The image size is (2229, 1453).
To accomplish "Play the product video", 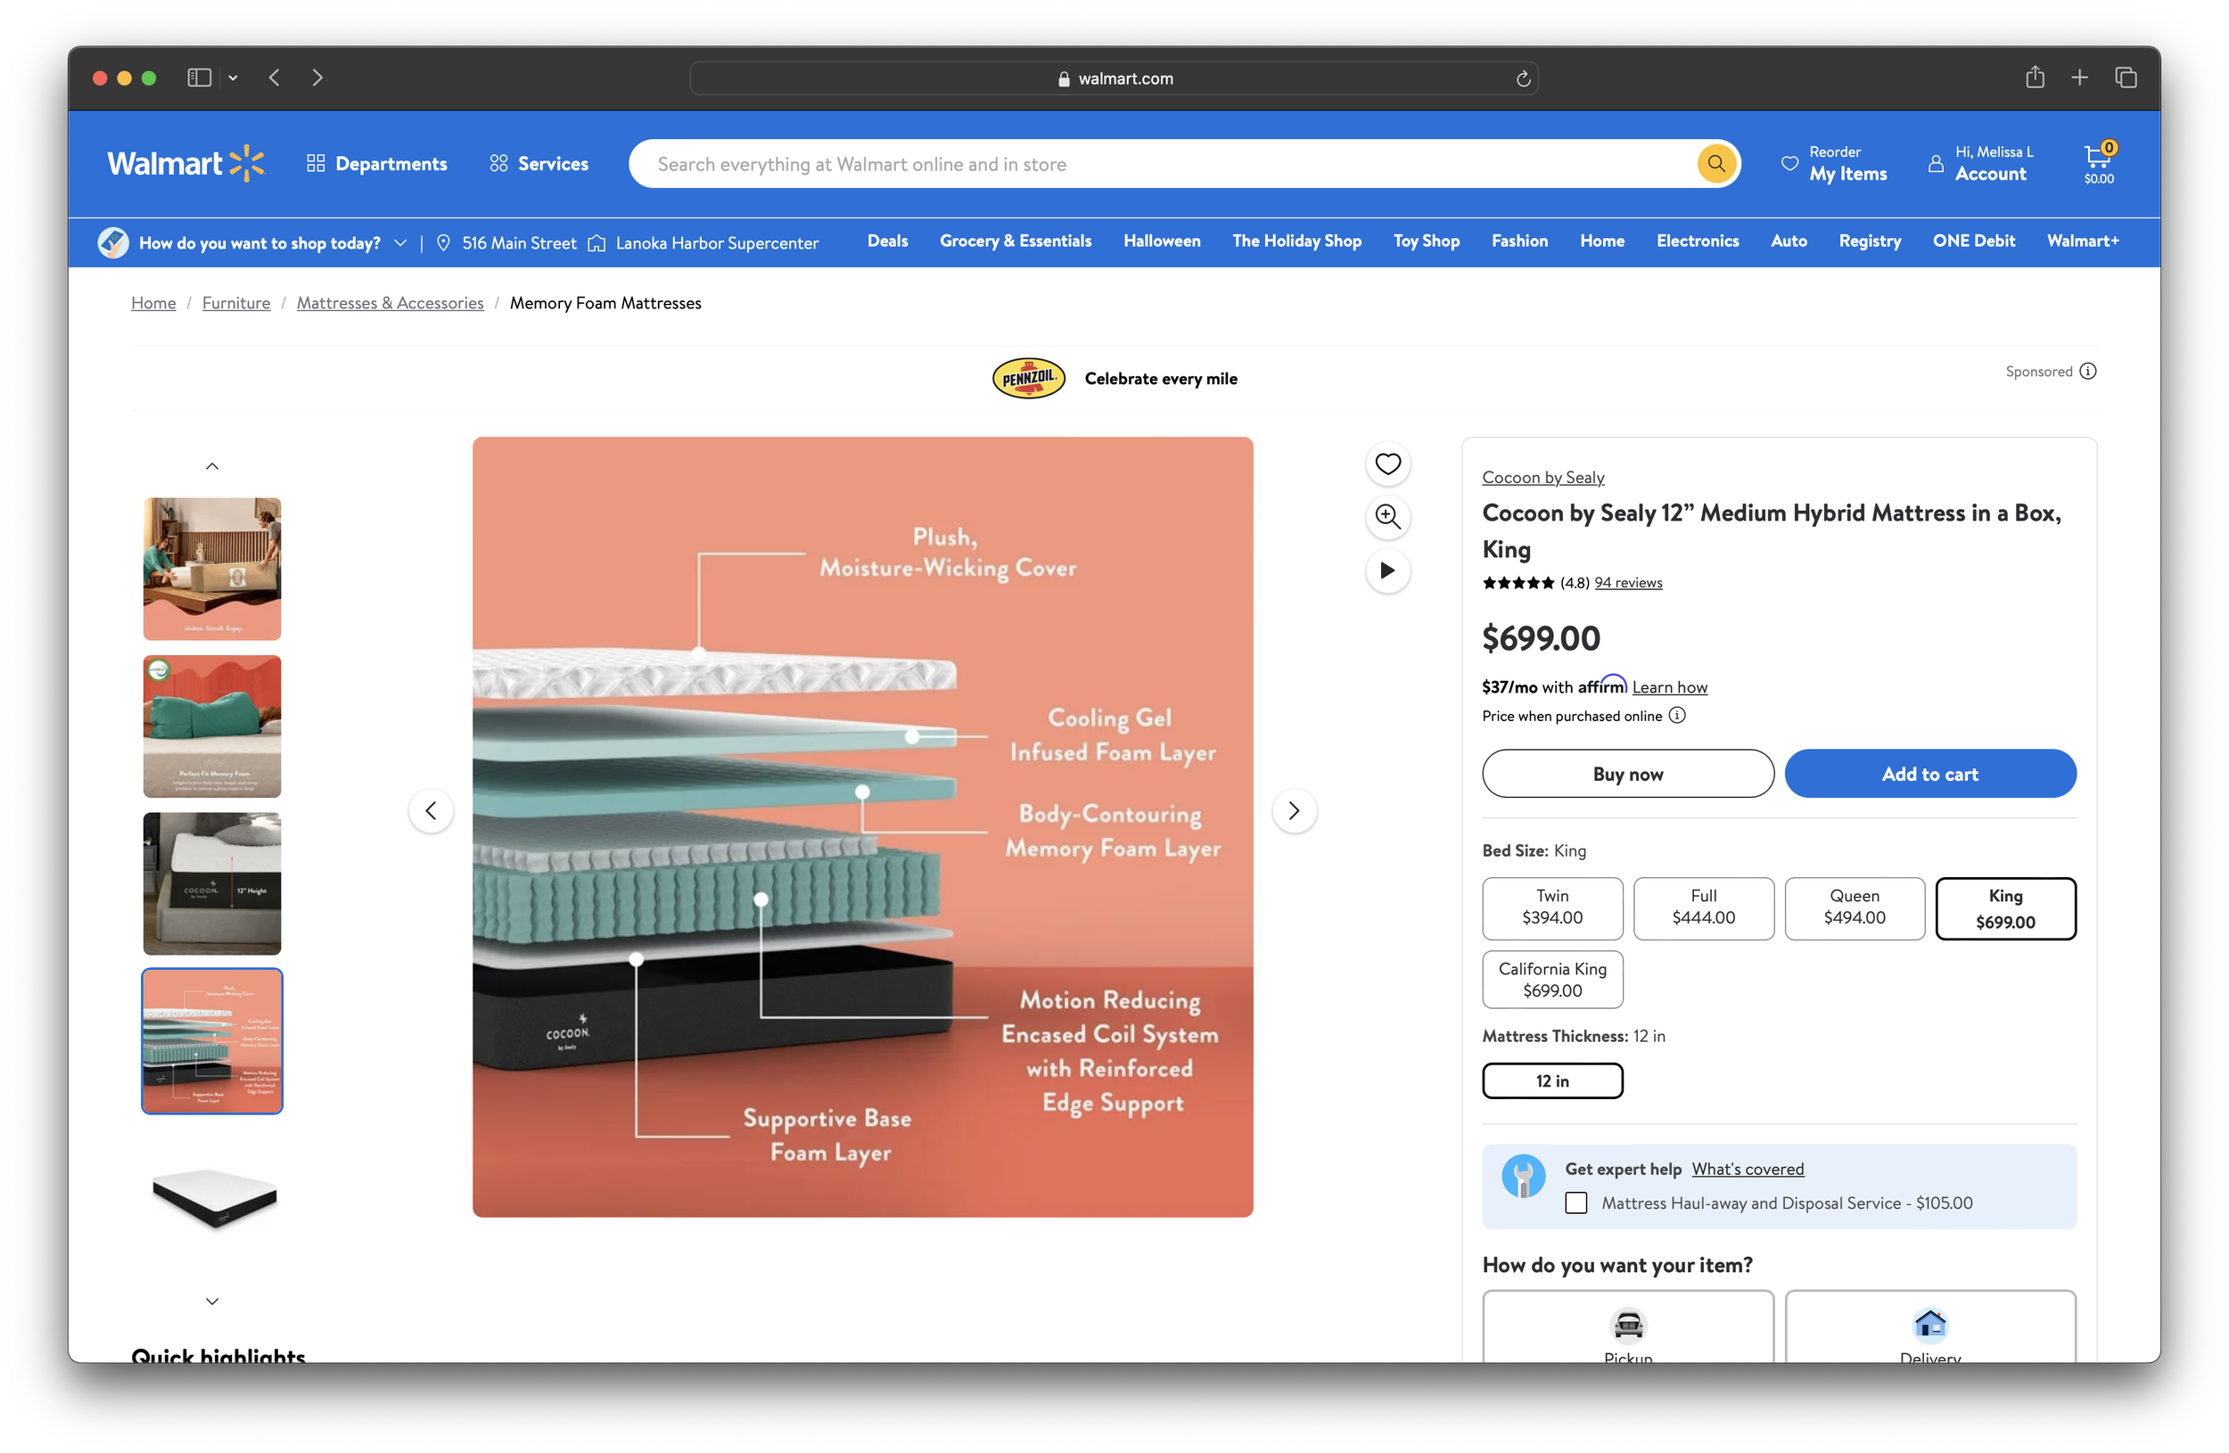I will (1387, 571).
